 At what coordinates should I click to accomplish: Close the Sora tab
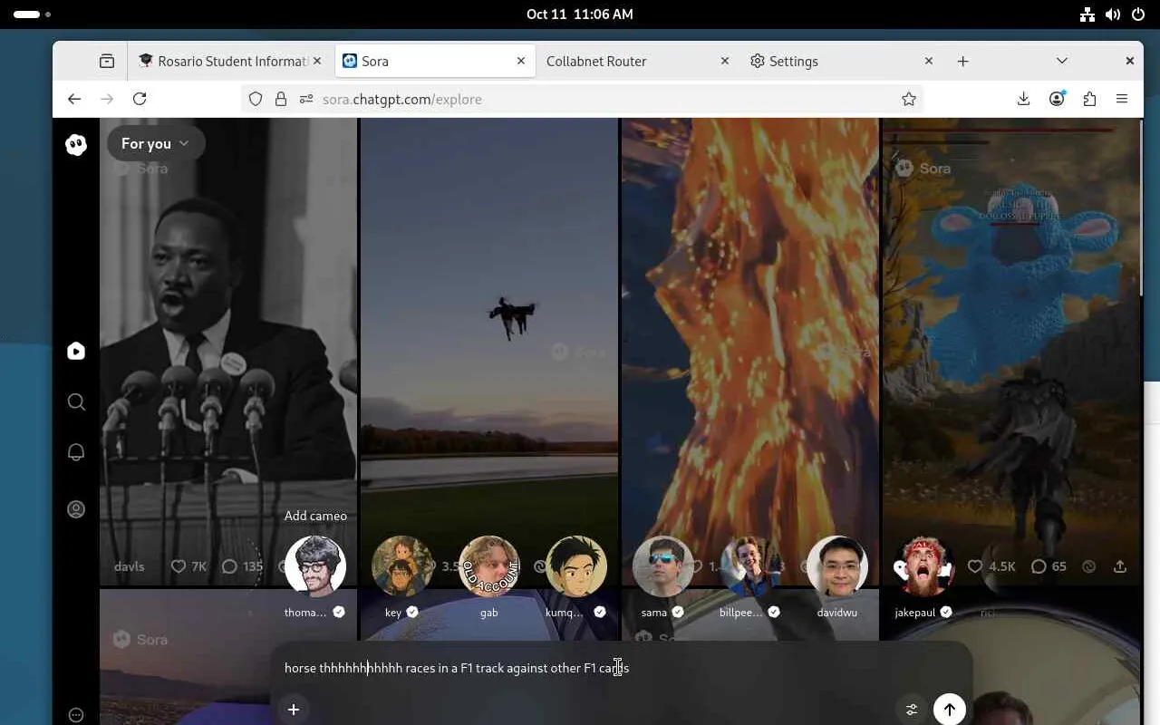521,61
